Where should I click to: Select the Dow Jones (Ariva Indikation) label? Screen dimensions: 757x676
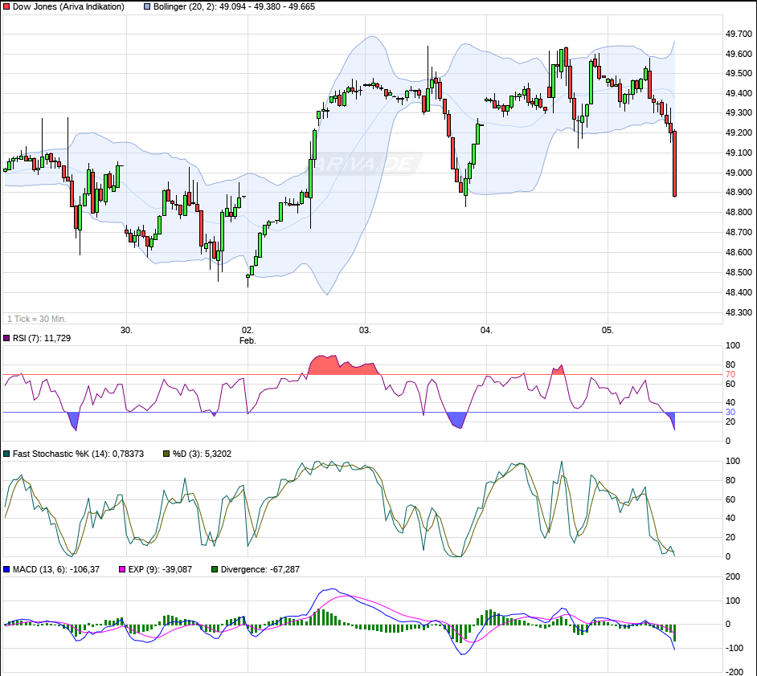[68, 6]
